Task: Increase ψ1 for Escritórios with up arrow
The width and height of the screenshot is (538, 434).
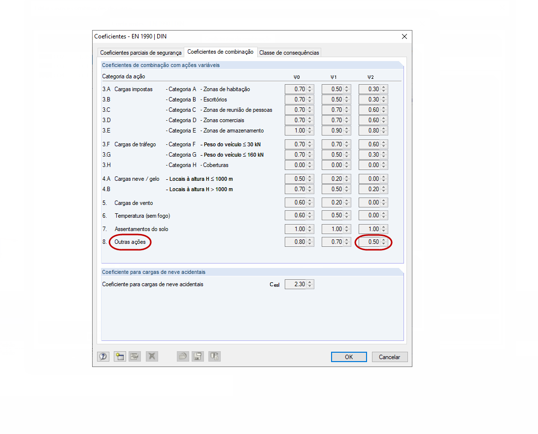Action: [347, 98]
